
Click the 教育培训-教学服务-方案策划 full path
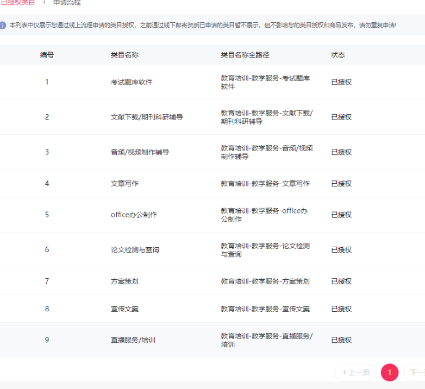(265, 281)
